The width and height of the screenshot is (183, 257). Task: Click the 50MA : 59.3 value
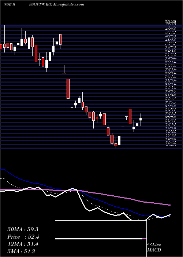coord(23,229)
